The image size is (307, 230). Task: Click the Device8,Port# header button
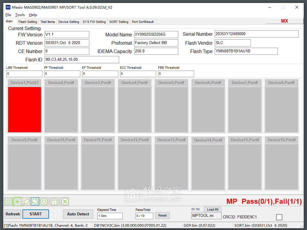[x=281, y=83]
